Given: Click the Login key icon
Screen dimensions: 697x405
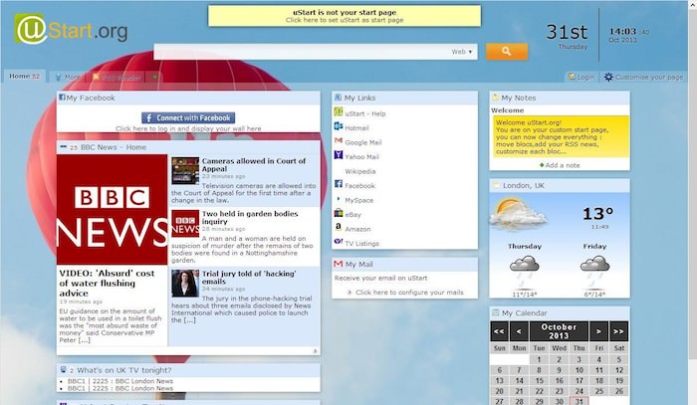Looking at the screenshot, I should (573, 77).
